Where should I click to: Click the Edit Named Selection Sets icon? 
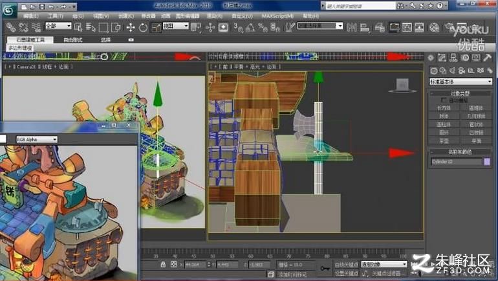[x=289, y=28]
